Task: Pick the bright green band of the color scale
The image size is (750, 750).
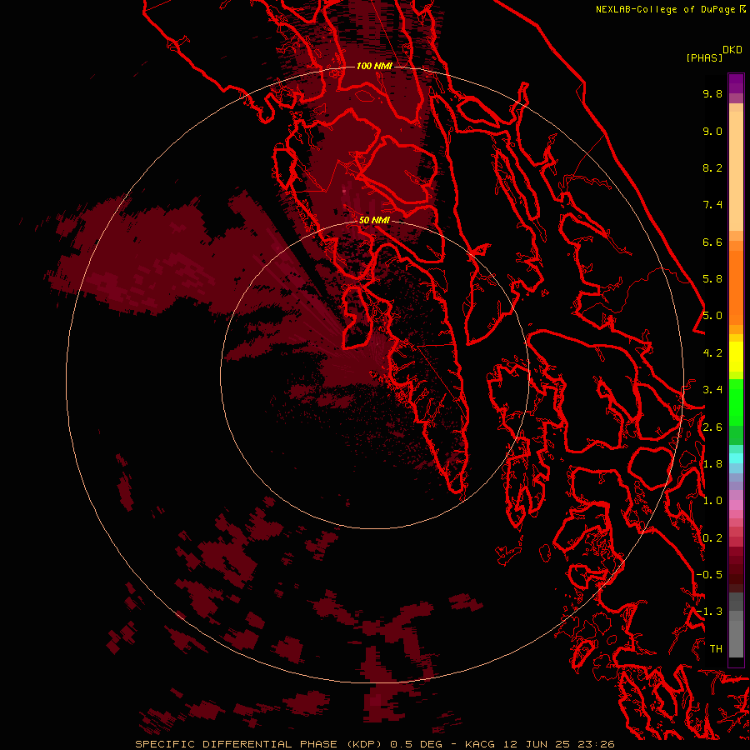Action: click(x=736, y=402)
